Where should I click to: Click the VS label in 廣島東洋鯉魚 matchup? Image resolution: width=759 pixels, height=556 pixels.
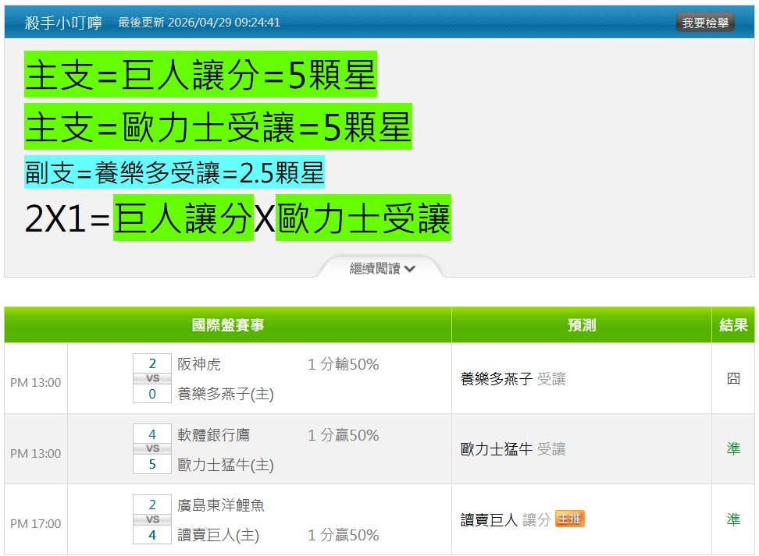click(152, 519)
